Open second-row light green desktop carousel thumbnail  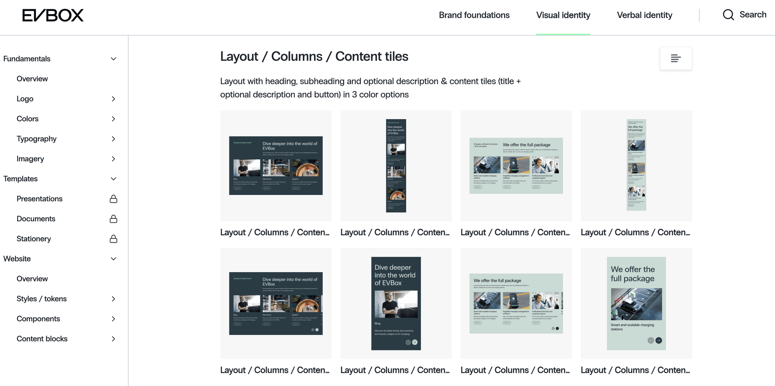click(516, 303)
